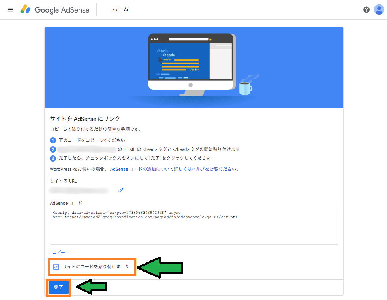Open the AdSense コードの追加 help link
This screenshot has width=387, height=300.
point(174,169)
